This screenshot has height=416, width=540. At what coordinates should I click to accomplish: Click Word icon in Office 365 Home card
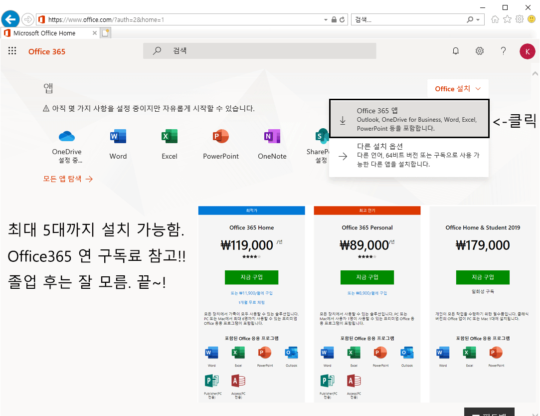point(211,353)
